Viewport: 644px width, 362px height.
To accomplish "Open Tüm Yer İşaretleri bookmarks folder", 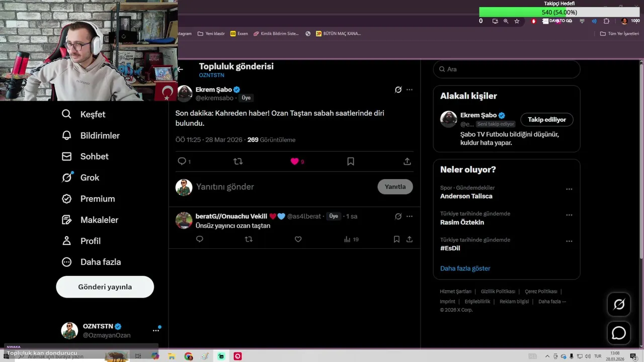I will (x=619, y=34).
